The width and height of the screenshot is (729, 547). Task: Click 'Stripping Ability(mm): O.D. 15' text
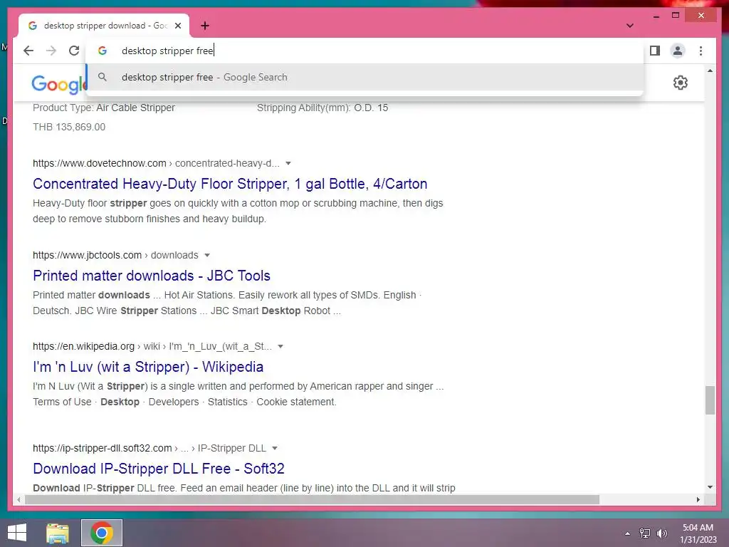tap(322, 108)
